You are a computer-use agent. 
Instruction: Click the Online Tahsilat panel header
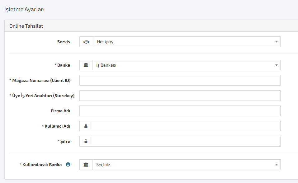(x=151, y=26)
